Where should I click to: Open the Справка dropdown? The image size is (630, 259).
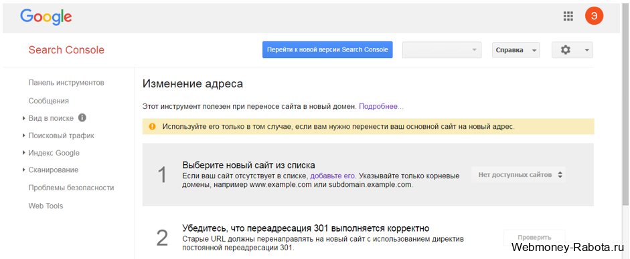click(x=516, y=50)
